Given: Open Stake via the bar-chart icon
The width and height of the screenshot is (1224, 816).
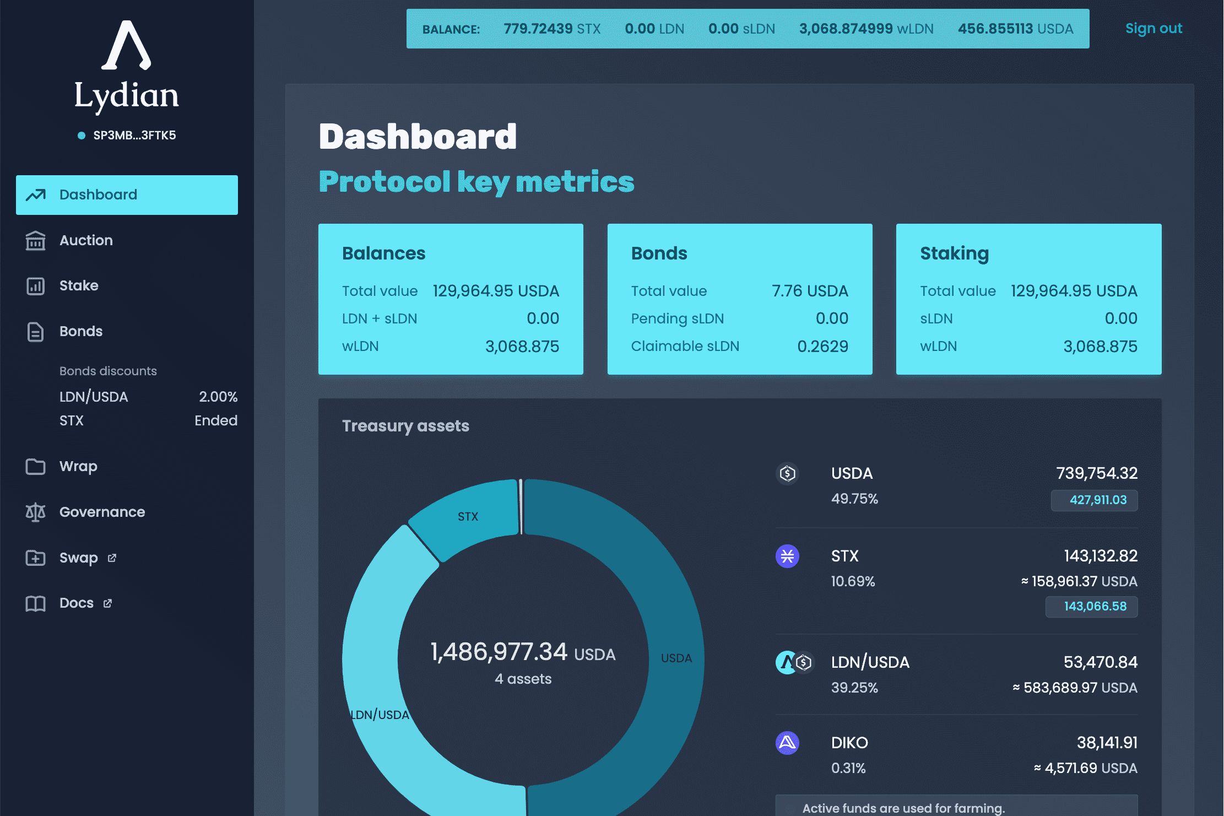Looking at the screenshot, I should pyautogui.click(x=35, y=285).
